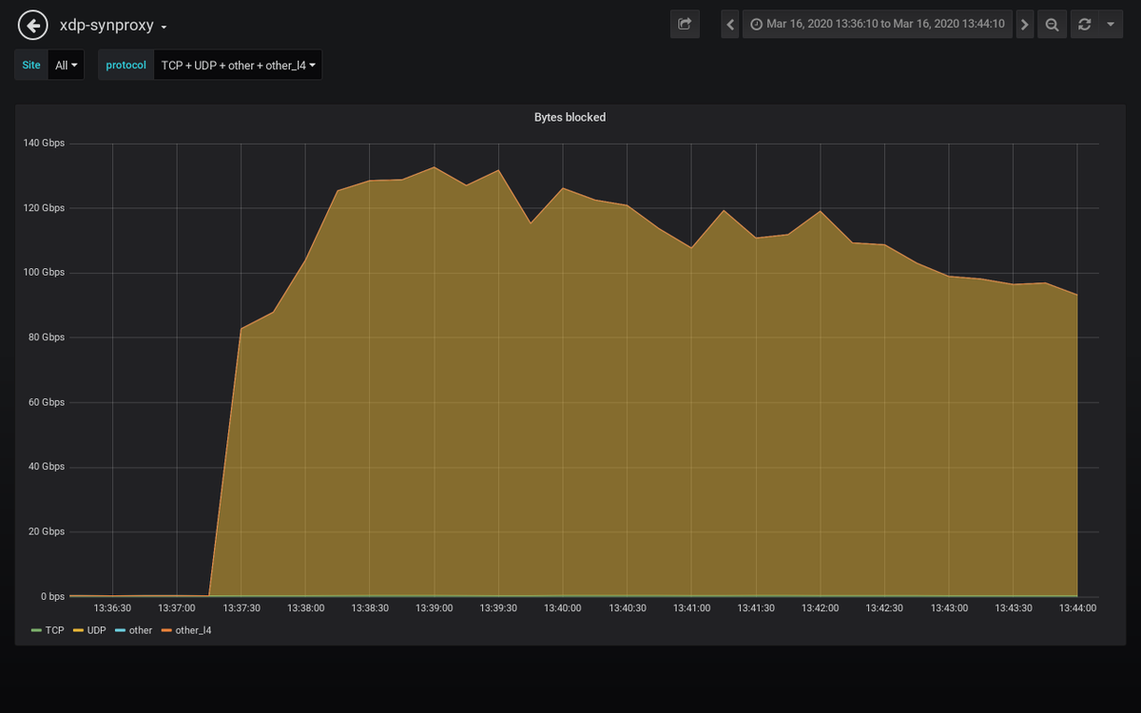1141x713 pixels.
Task: Open the protocol variable dropdown
Action: point(238,66)
